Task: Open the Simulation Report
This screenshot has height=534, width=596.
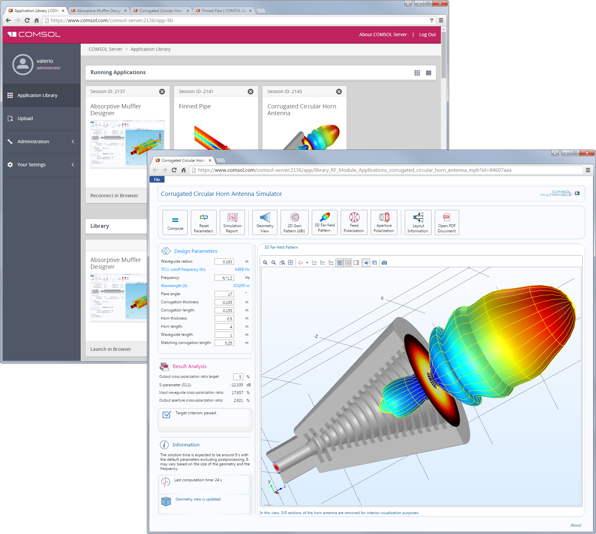Action: 232,222
